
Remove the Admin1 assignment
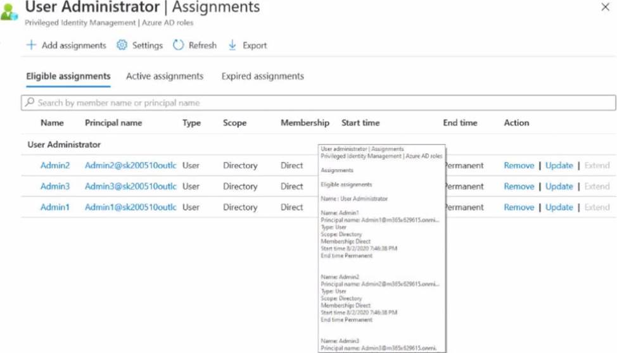tap(519, 207)
